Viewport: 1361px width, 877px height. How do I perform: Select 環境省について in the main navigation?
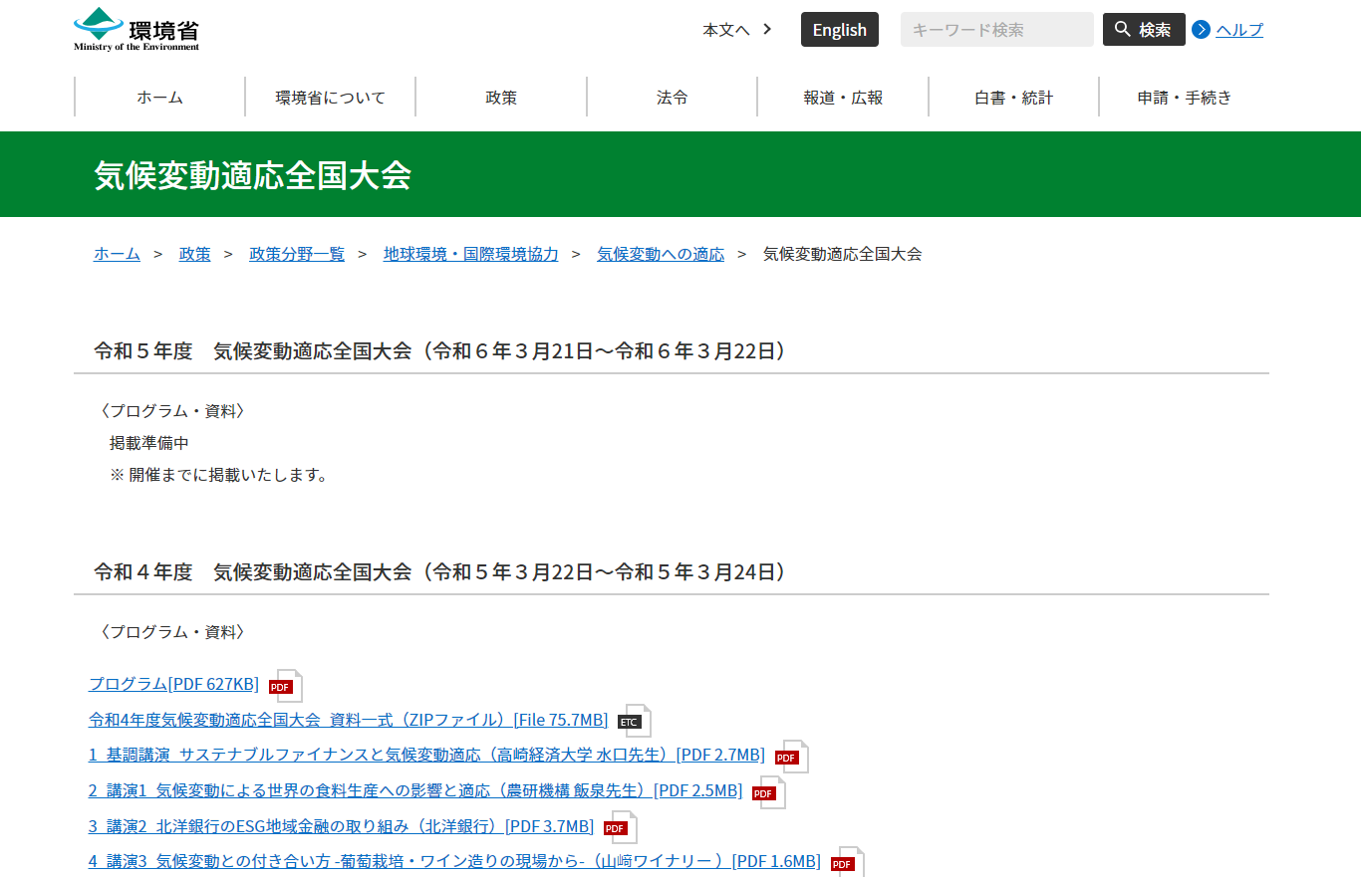tap(331, 98)
